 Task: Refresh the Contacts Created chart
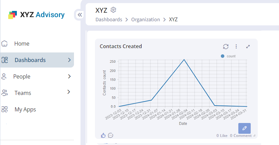(x=226, y=46)
